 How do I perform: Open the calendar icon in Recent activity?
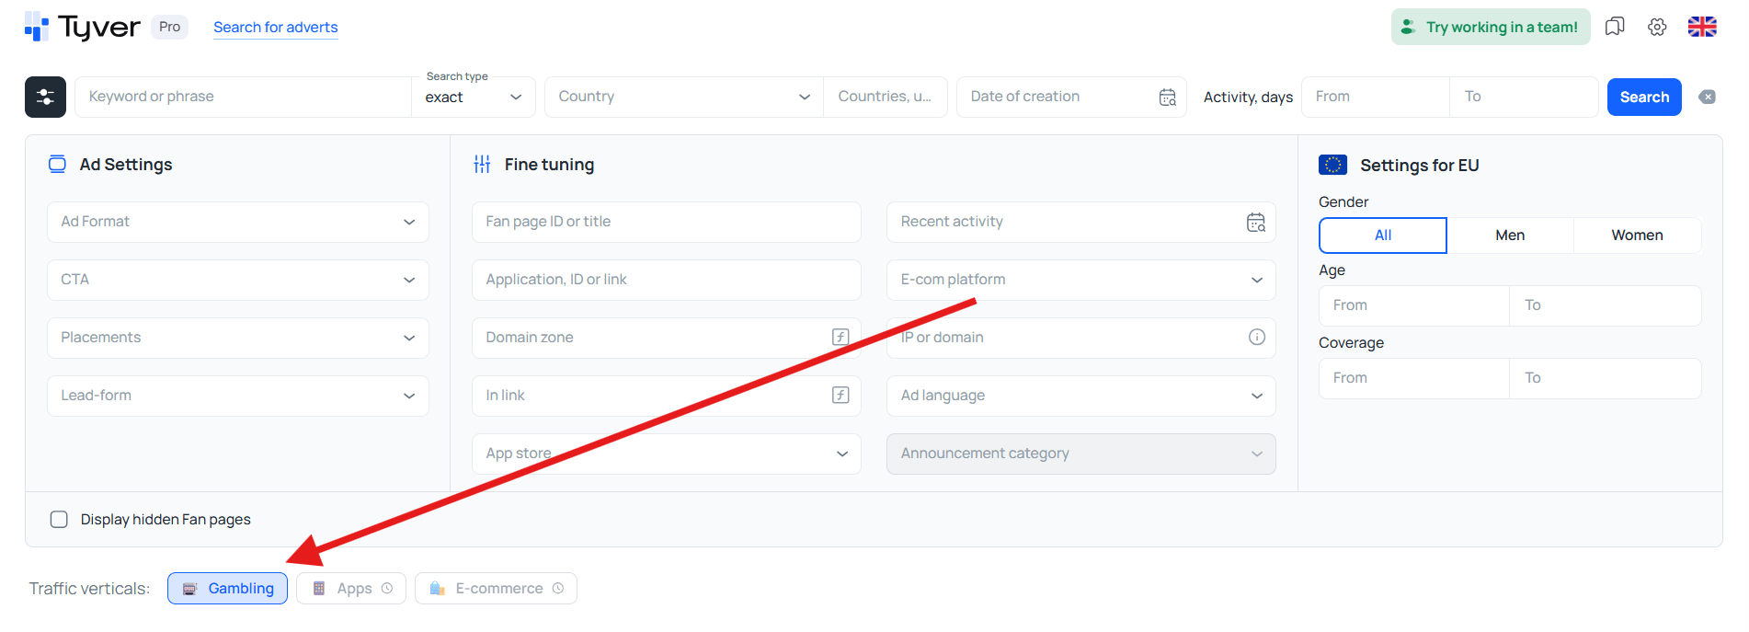1255,222
